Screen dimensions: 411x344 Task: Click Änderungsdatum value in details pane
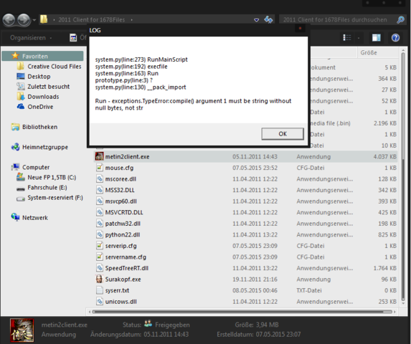[166, 334]
